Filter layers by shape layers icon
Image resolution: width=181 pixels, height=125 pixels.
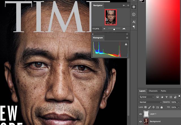point(171,97)
